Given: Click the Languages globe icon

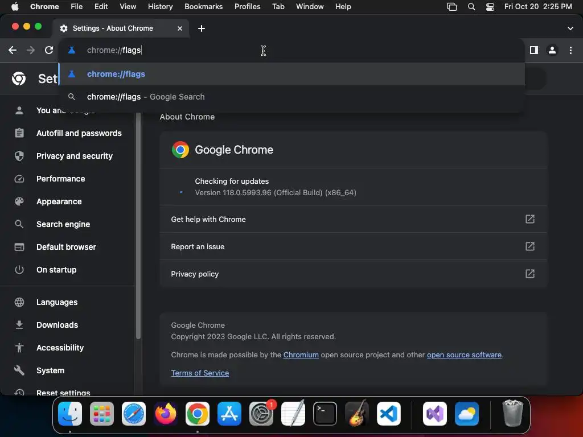Looking at the screenshot, I should click(19, 302).
